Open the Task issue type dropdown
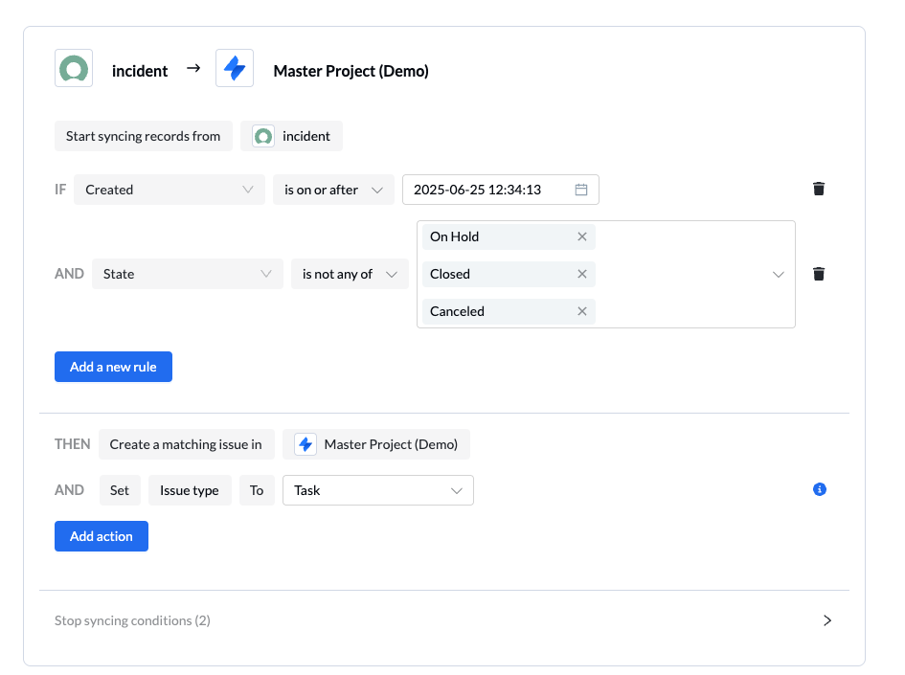Image resolution: width=905 pixels, height=675 pixels. 377,489
